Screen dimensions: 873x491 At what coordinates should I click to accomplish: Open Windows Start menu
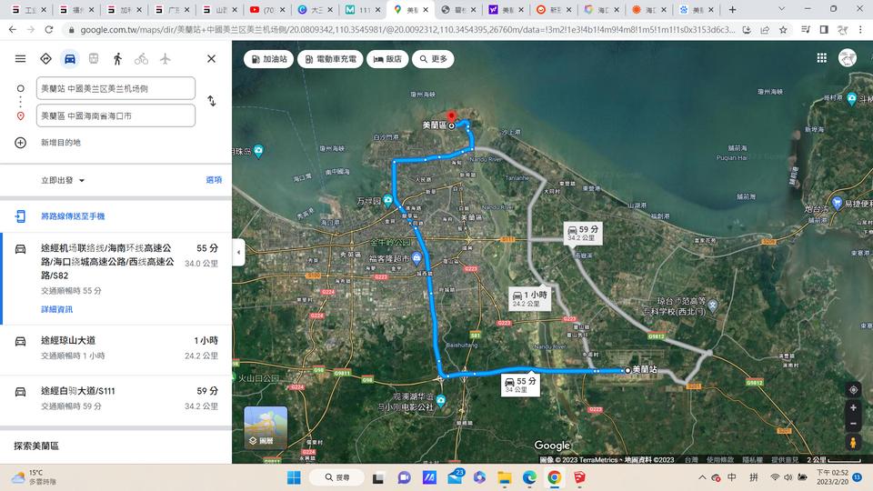click(x=294, y=477)
